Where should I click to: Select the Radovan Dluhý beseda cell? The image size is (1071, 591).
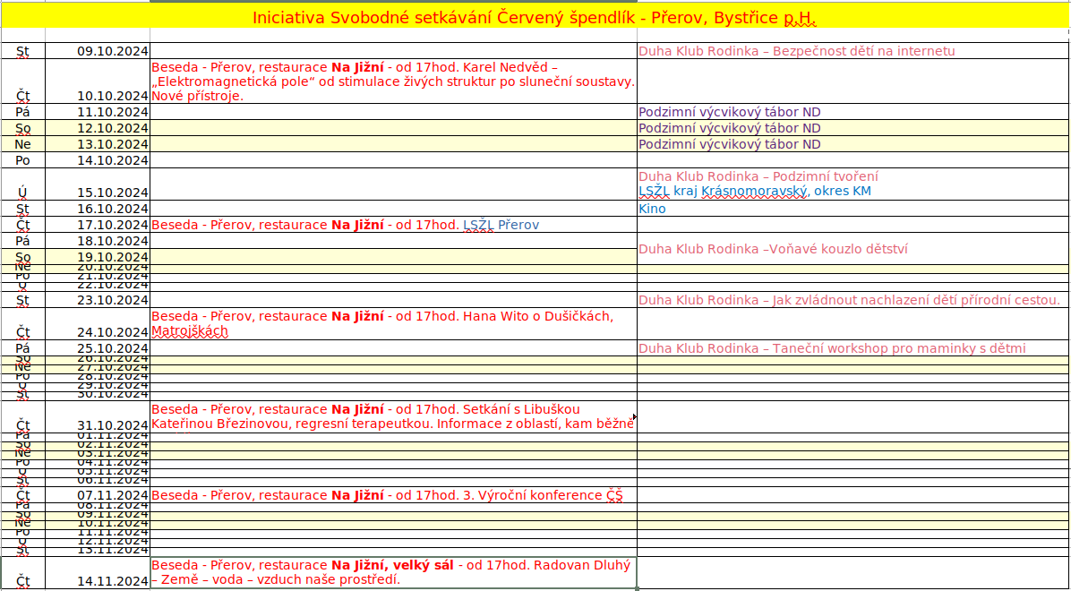click(393, 572)
